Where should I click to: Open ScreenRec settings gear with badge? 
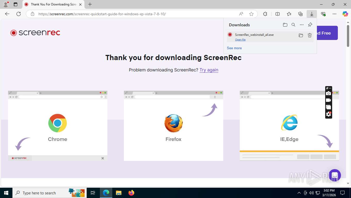(x=328, y=114)
